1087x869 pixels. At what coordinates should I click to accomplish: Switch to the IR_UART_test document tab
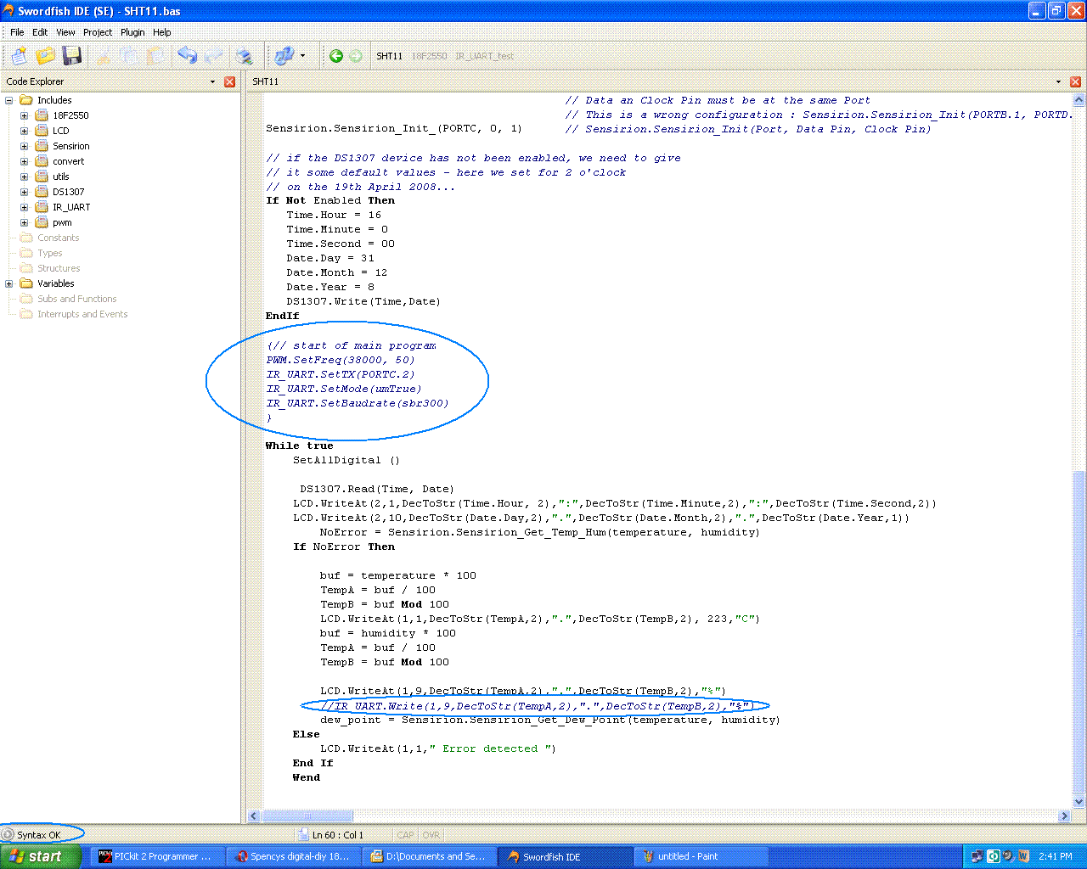[484, 56]
